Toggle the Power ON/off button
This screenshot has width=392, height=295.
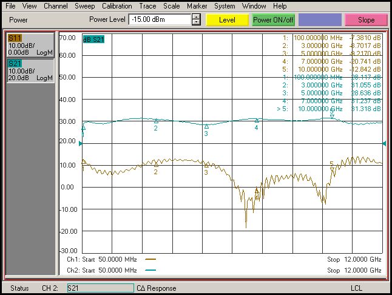273,20
